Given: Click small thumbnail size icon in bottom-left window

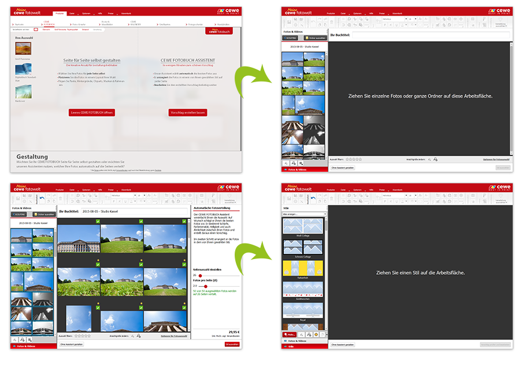Looking at the screenshot, I should click(132, 336).
